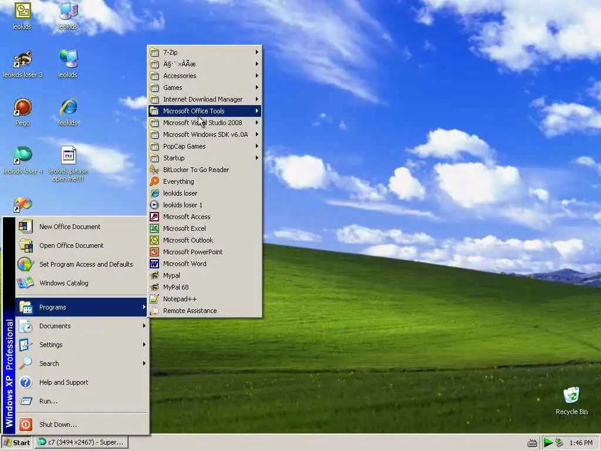Screen dimensions: 601x451
Task: Expand Microsoft Visual Studio 2008 submenu
Action: point(205,123)
